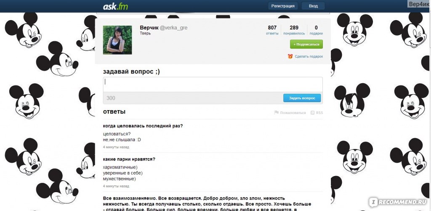Viewport: 431px width, 211px height.
Task: Click 4 минуты назад under kissing answer
Action: click(x=116, y=147)
